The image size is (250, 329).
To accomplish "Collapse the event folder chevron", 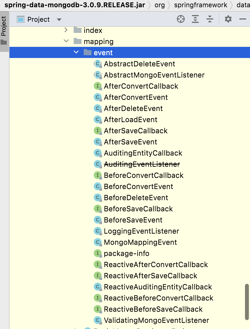I will coord(76,52).
